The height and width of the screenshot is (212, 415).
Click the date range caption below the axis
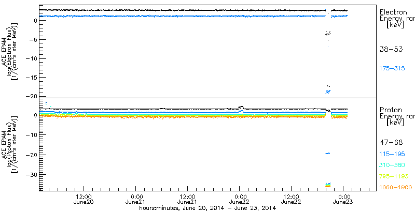coord(208,208)
